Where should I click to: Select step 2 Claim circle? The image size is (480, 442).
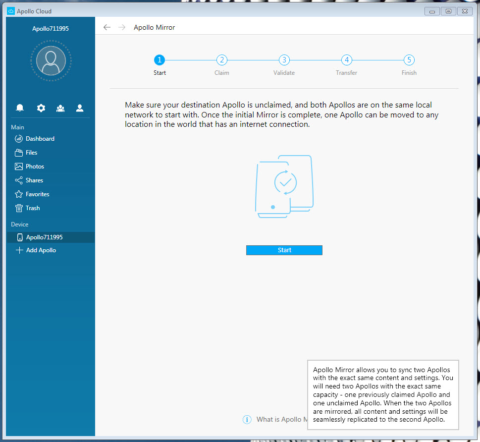[221, 60]
